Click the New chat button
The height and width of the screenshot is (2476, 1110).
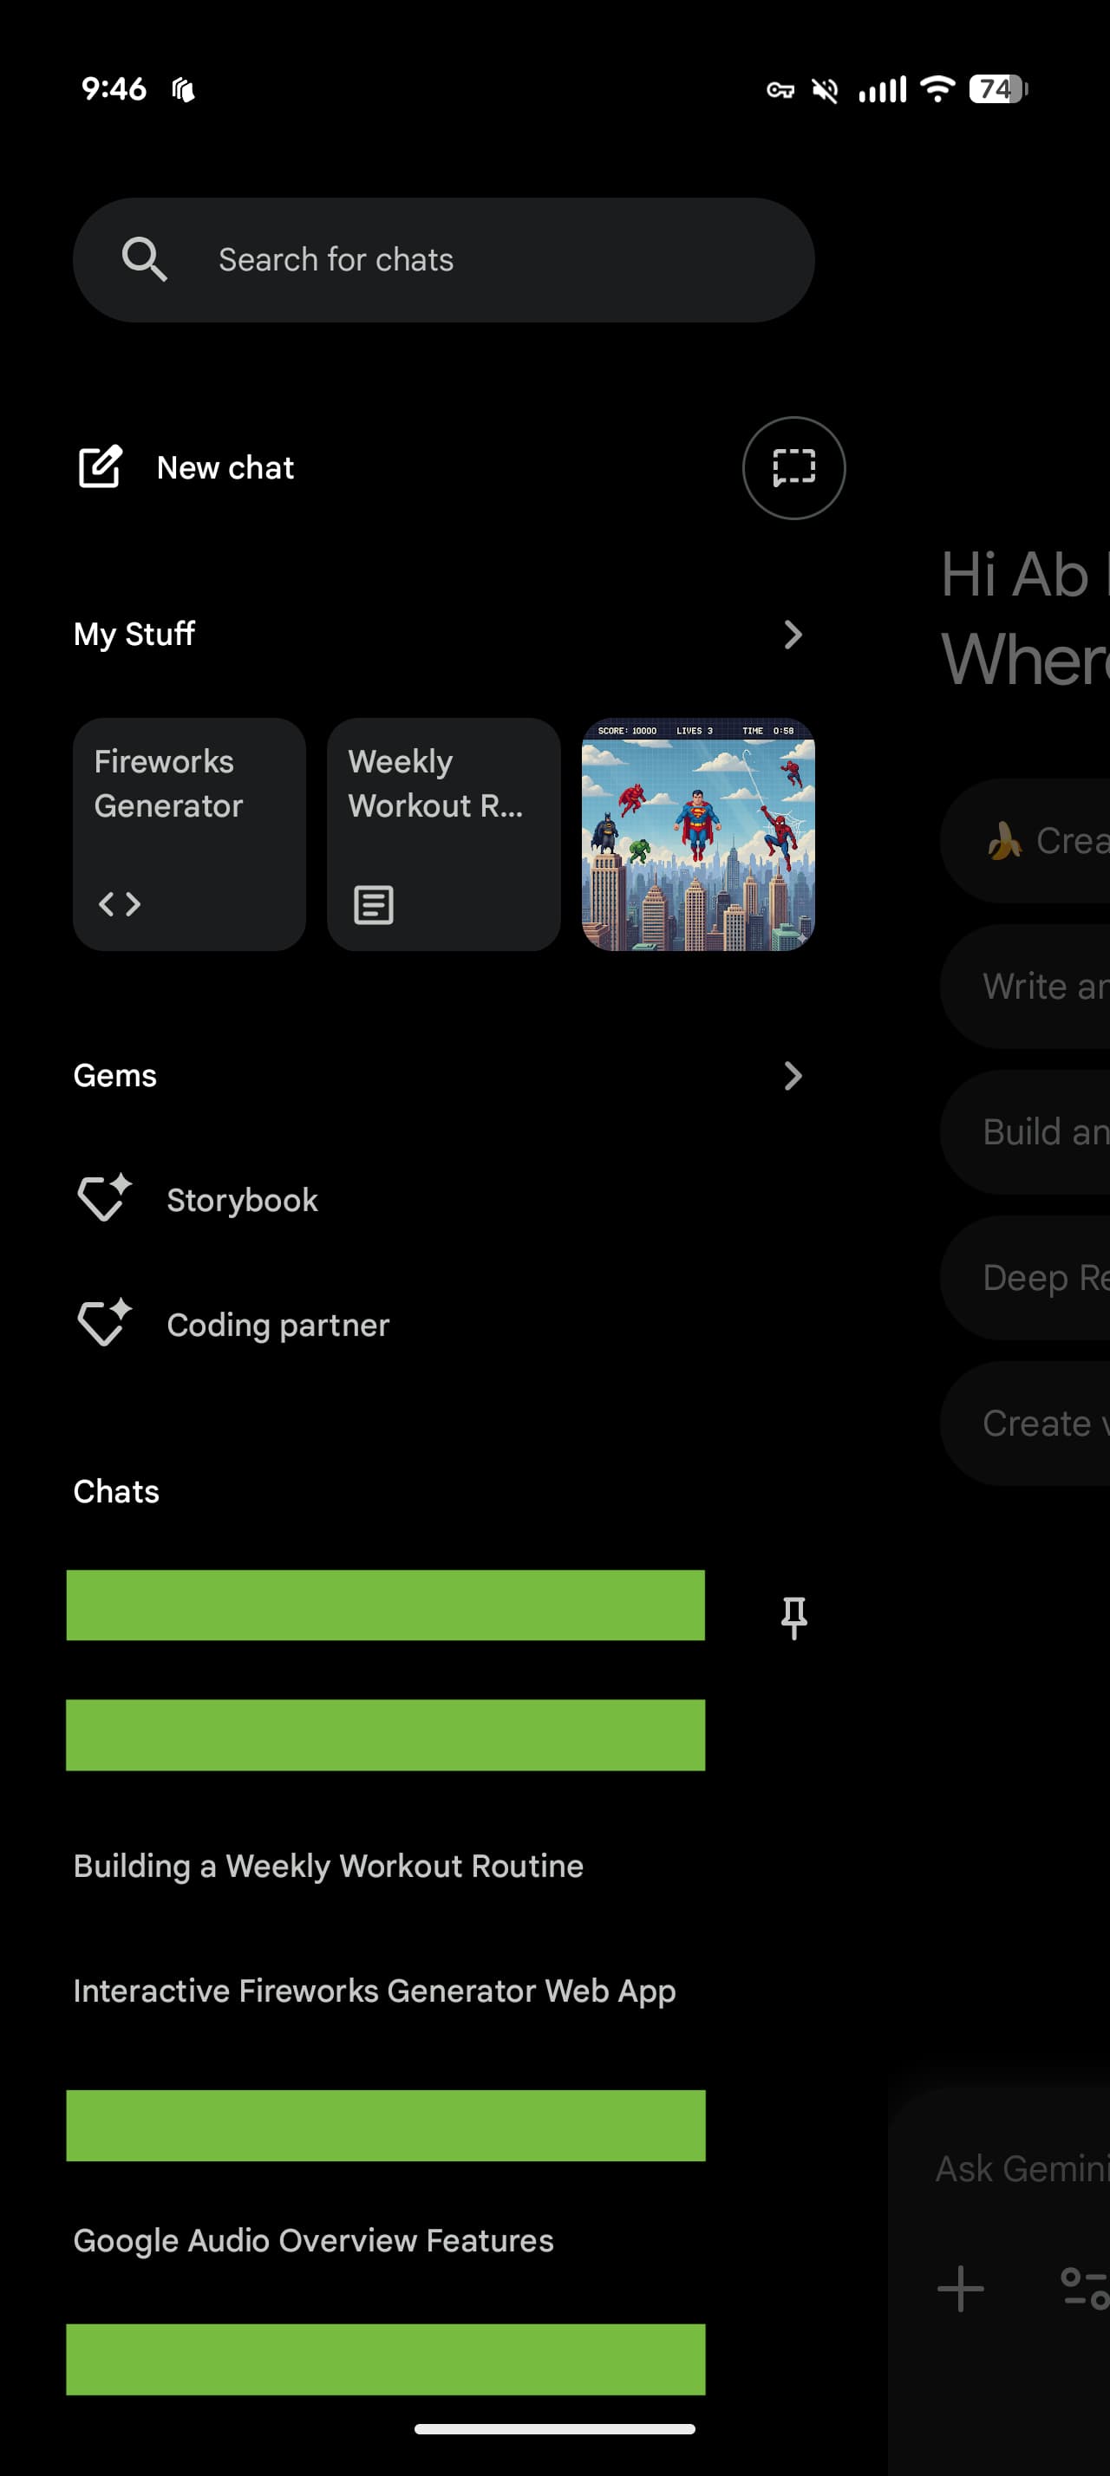tap(225, 468)
